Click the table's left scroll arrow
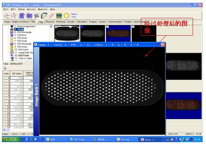 click(x=4, y=130)
